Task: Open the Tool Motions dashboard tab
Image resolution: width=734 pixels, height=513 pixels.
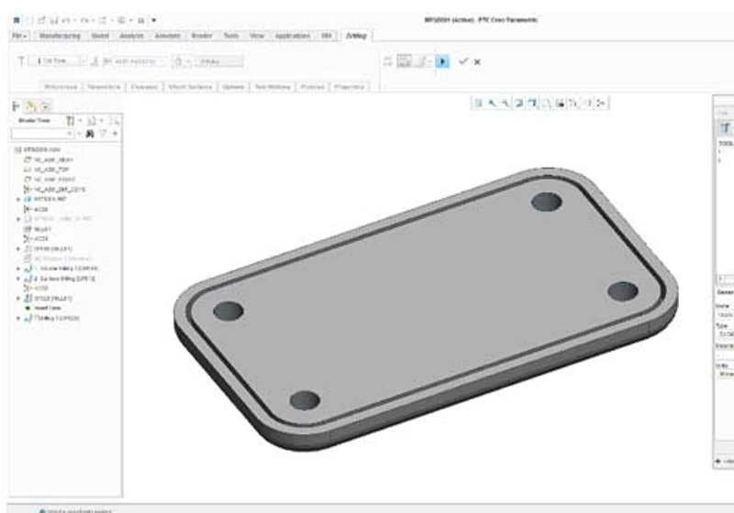Action: tap(272, 87)
